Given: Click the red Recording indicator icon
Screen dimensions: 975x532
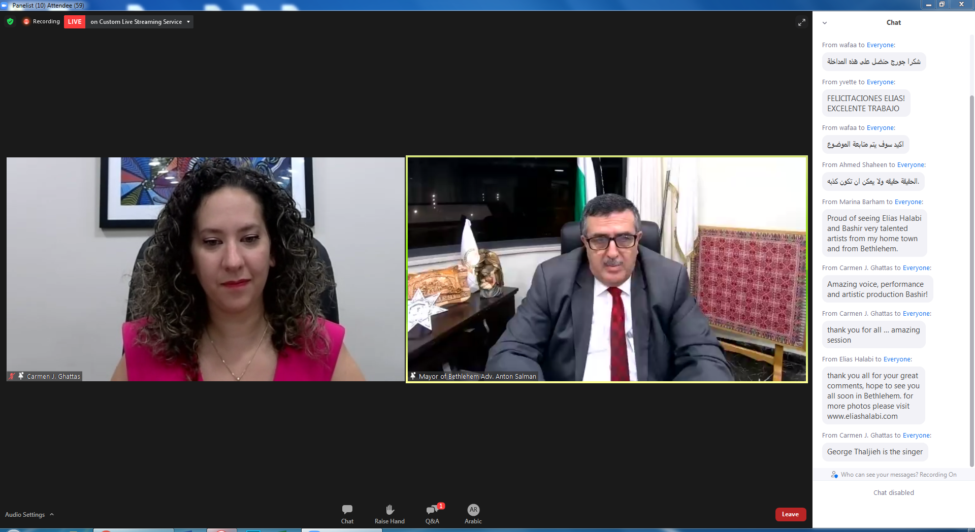Looking at the screenshot, I should click(26, 21).
